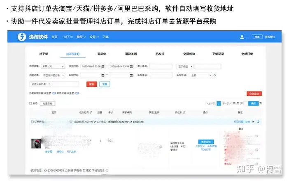Viewport: 289px width, 181px height.
Task: Select page 1 in pagination
Action: [219, 103]
